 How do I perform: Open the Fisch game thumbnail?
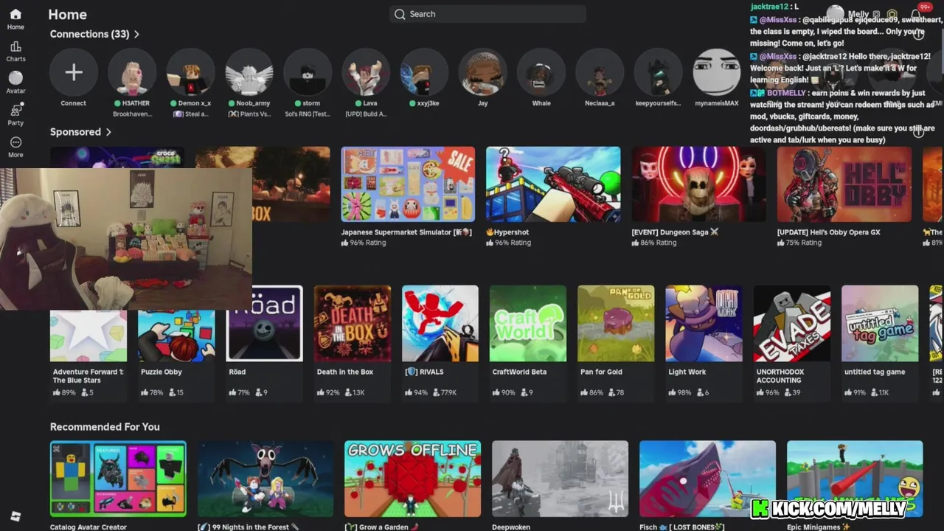[707, 479]
